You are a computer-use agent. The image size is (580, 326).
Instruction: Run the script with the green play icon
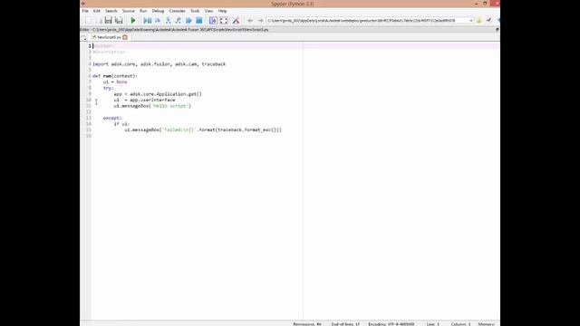(133, 21)
